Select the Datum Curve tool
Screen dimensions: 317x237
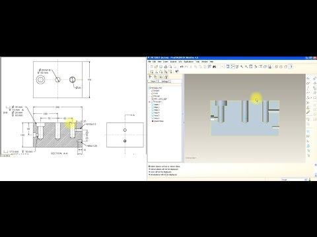pos(308,93)
